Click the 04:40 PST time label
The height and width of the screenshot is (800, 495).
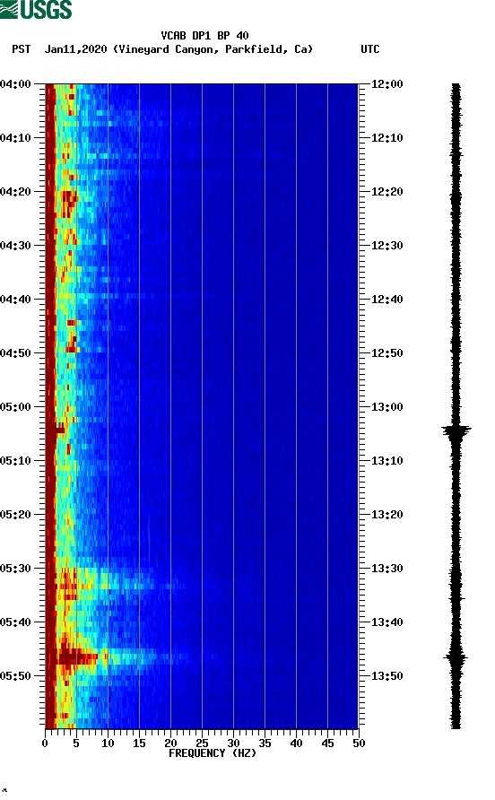(15, 299)
